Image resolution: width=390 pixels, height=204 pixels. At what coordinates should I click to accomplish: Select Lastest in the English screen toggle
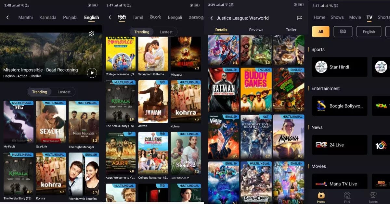[64, 92]
